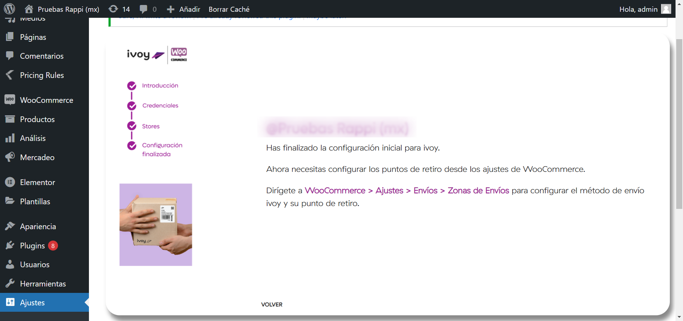Viewport: 683px width, 321px height.
Task: Click the Análisis bar chart icon
Action: [x=10, y=138]
